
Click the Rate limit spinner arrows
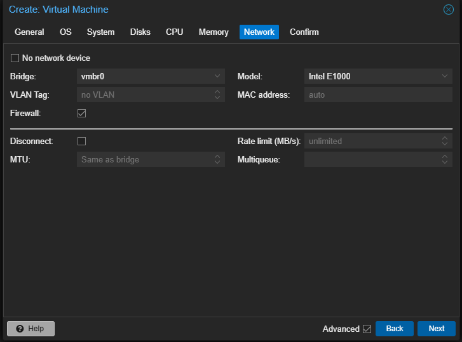point(445,141)
